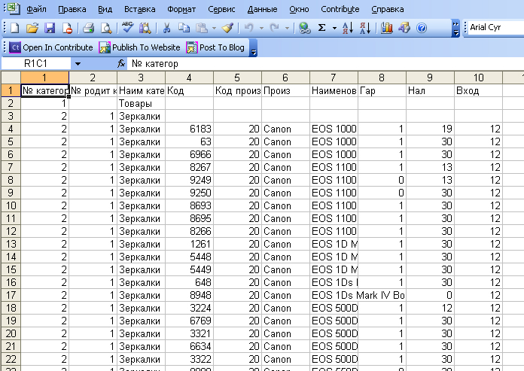524x371 pixels.
Task: Click the Код произ header cell
Action: pyautogui.click(x=237, y=91)
